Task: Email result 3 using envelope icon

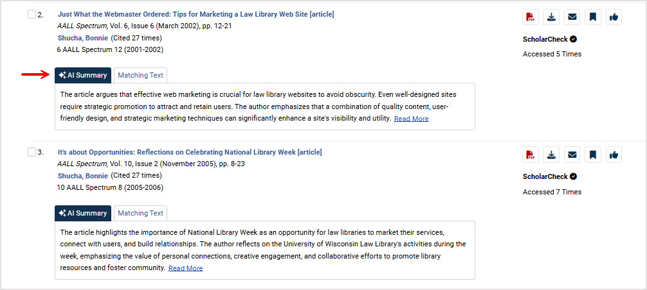Action: [572, 155]
